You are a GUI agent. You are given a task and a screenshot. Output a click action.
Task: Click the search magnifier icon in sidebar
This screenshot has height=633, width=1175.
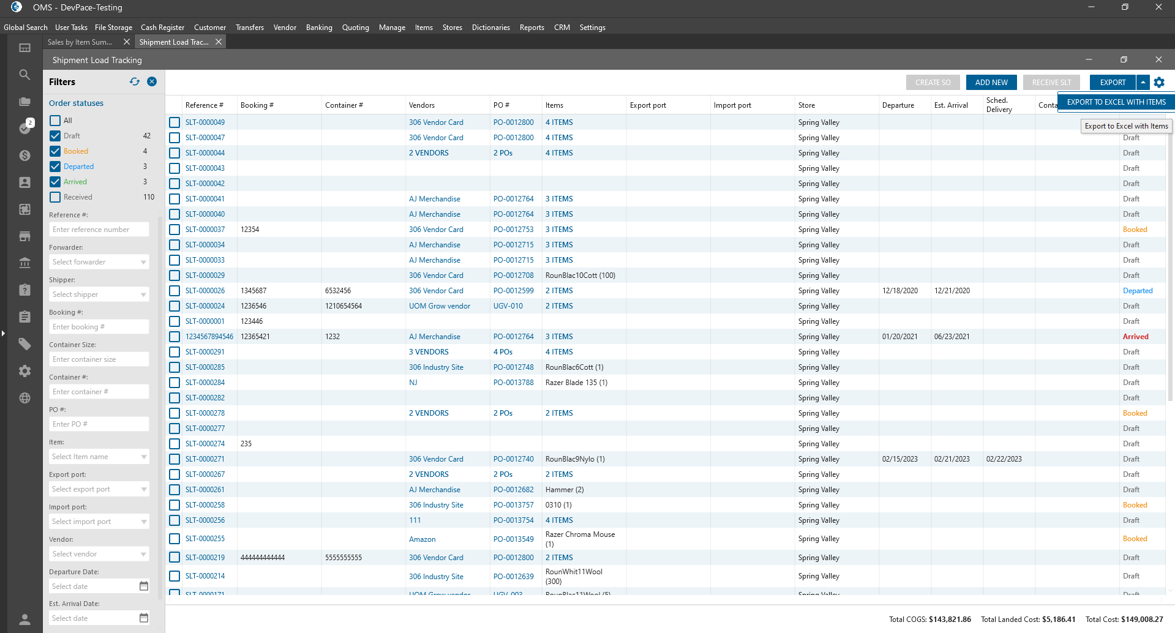pyautogui.click(x=24, y=75)
